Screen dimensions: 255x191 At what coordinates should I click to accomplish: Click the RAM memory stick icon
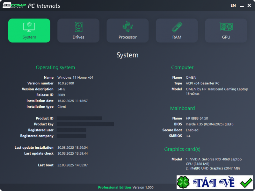click(177, 27)
